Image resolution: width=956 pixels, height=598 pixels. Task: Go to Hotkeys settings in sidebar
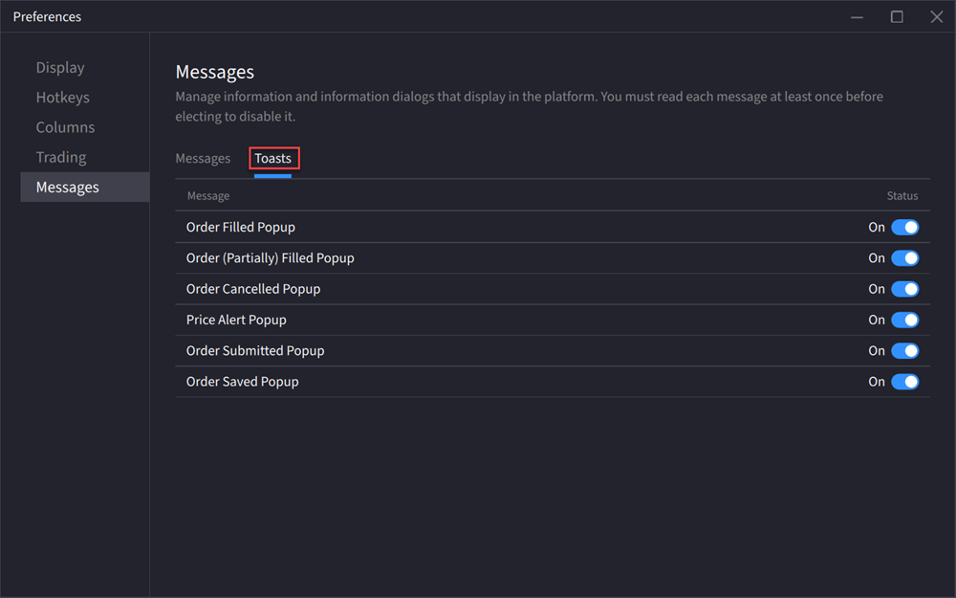(62, 98)
